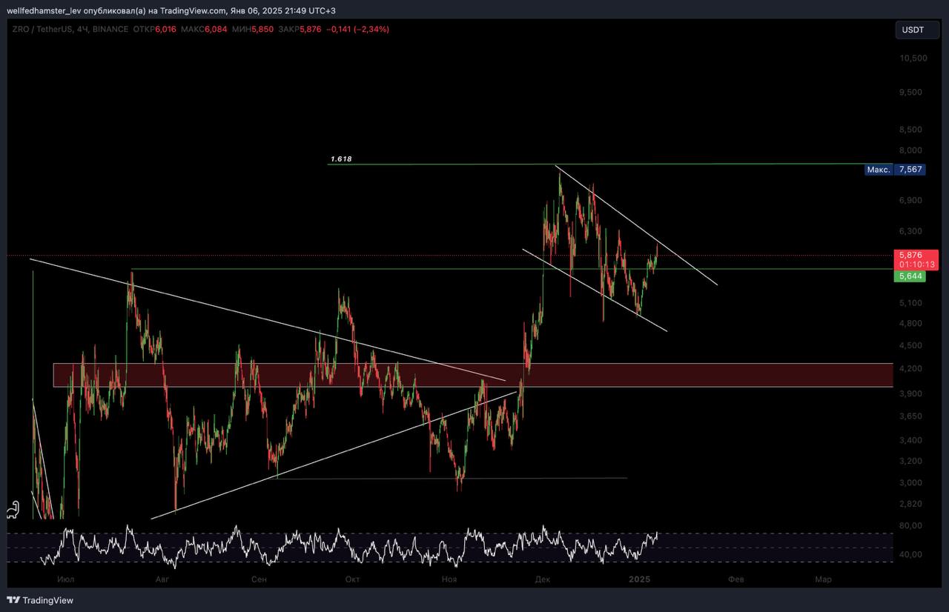This screenshot has width=949, height=612.
Task: Click the 8,500 price axis label
Action: tap(912, 129)
